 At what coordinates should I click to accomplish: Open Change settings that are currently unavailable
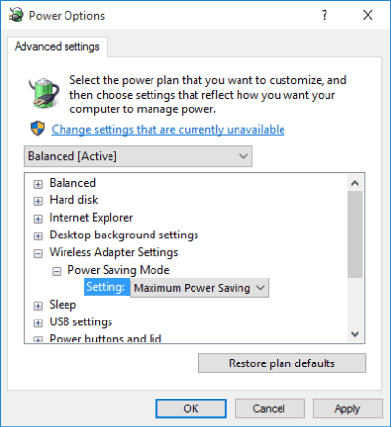pos(168,130)
